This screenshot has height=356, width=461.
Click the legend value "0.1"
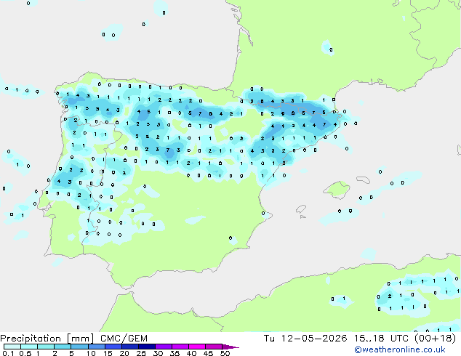[x=8, y=353]
